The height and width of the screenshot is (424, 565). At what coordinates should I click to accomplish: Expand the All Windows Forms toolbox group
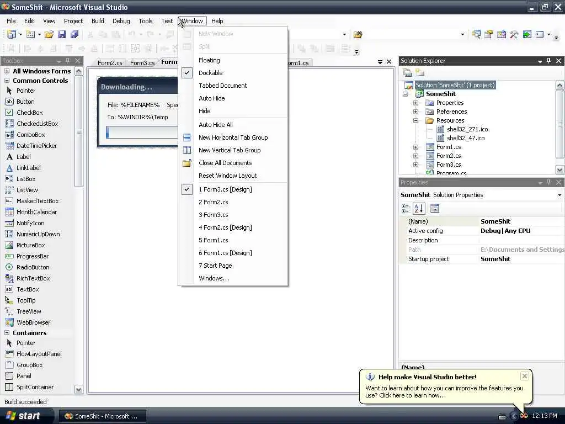(7, 71)
